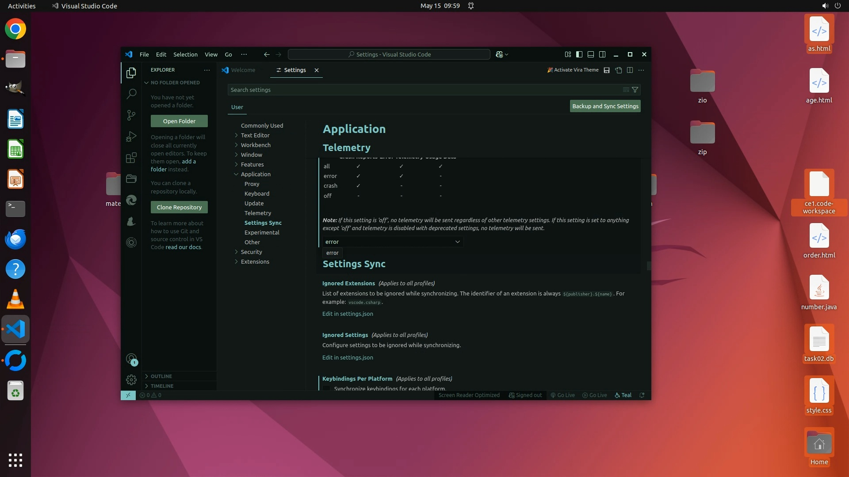Expand the Text Editor settings category
Image resolution: width=849 pixels, height=477 pixels.
pos(255,135)
